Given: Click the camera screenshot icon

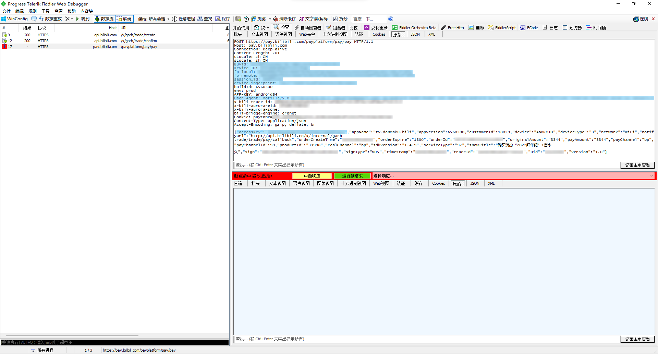Looking at the screenshot, I should (238, 19).
